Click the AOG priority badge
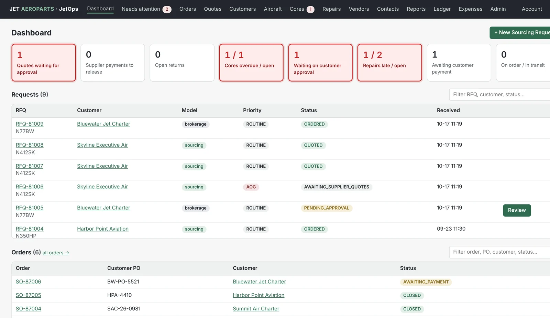Image resolution: width=550 pixels, height=318 pixels. click(x=251, y=187)
